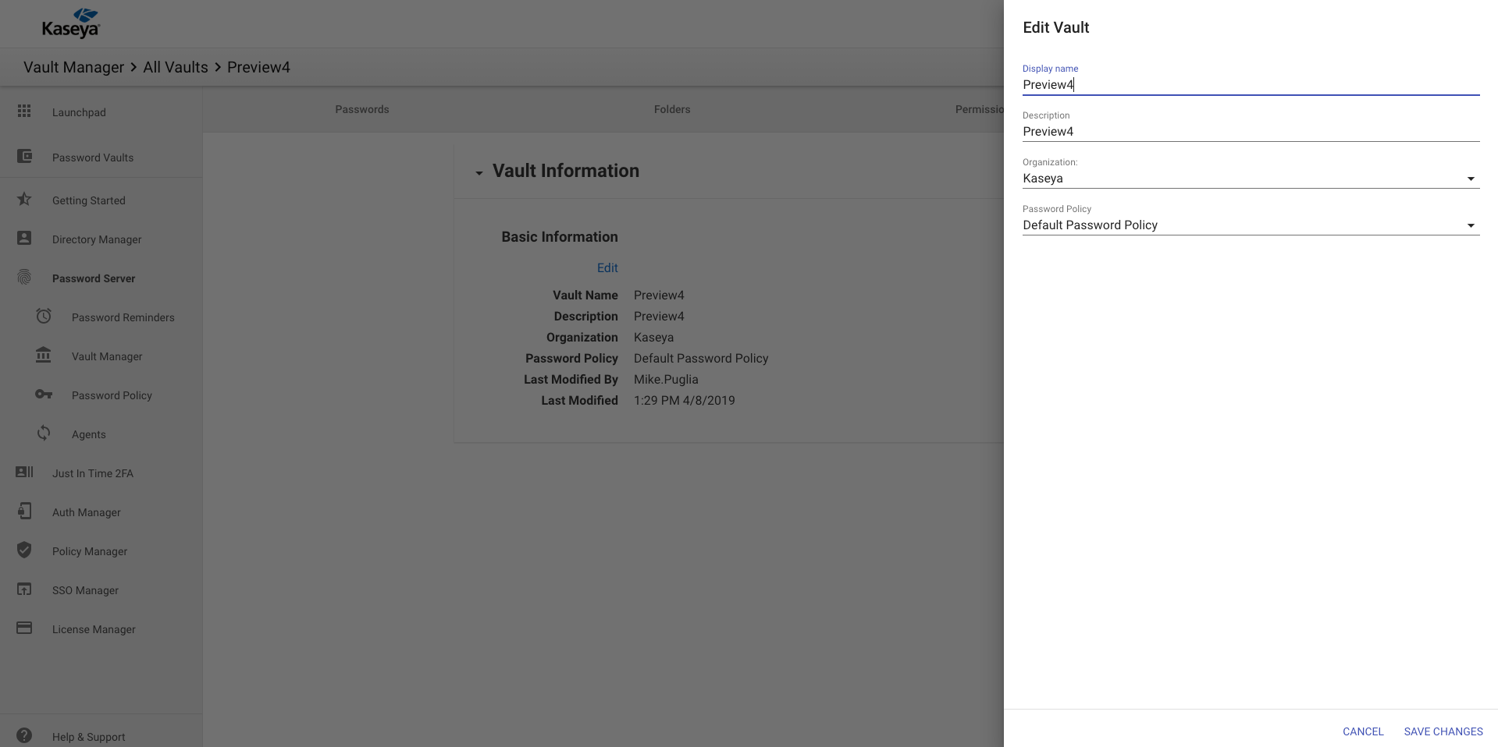Open License Manager item
This screenshot has width=1498, height=747.
tap(94, 629)
